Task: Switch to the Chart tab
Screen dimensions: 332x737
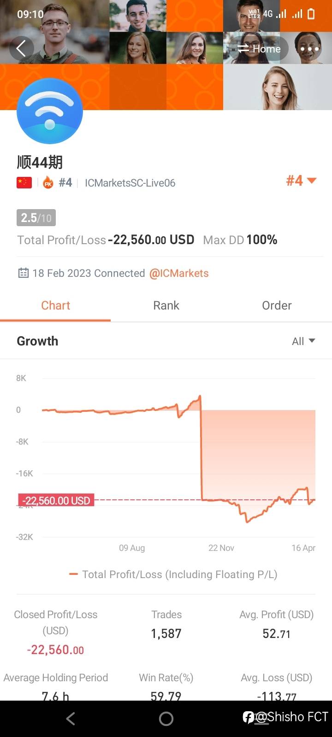Action: [x=55, y=305]
